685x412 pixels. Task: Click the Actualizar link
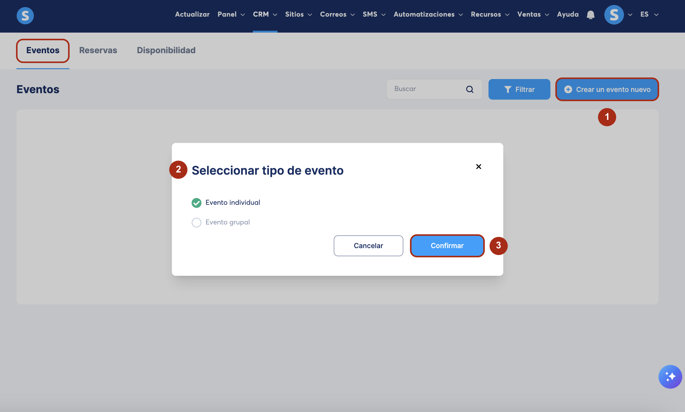192,14
